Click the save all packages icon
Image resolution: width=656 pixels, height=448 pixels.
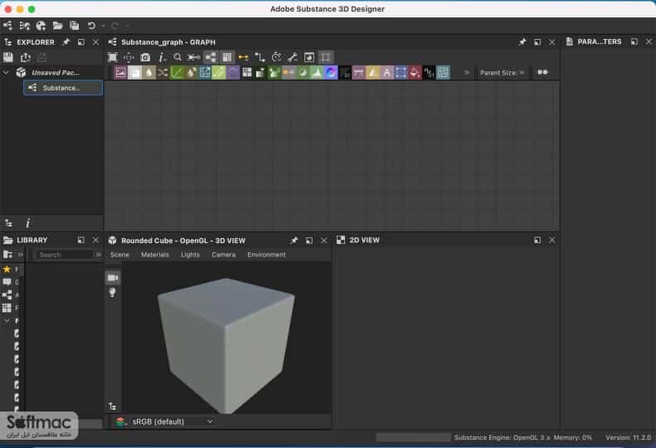[x=74, y=26]
